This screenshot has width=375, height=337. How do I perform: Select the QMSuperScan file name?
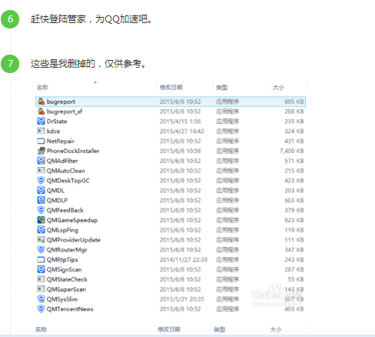[66, 289]
